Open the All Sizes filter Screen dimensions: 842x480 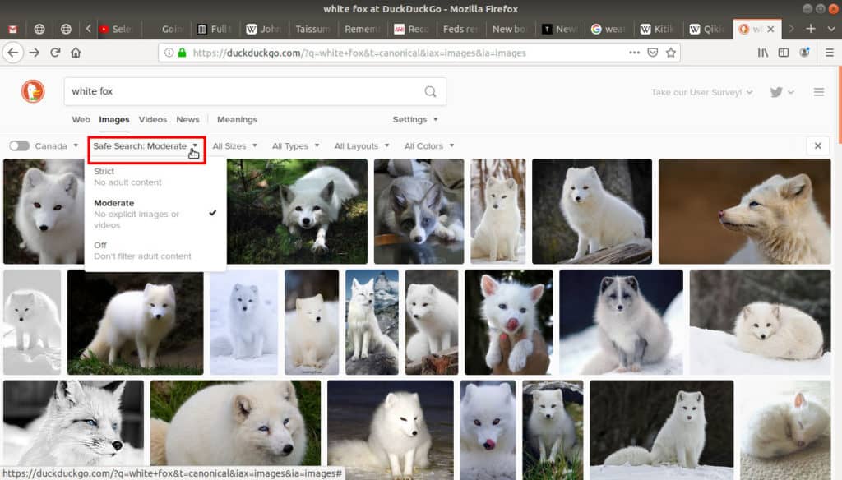tap(234, 146)
